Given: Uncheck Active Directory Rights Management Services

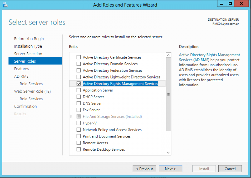Looking at the screenshot, I should click(x=79, y=83).
